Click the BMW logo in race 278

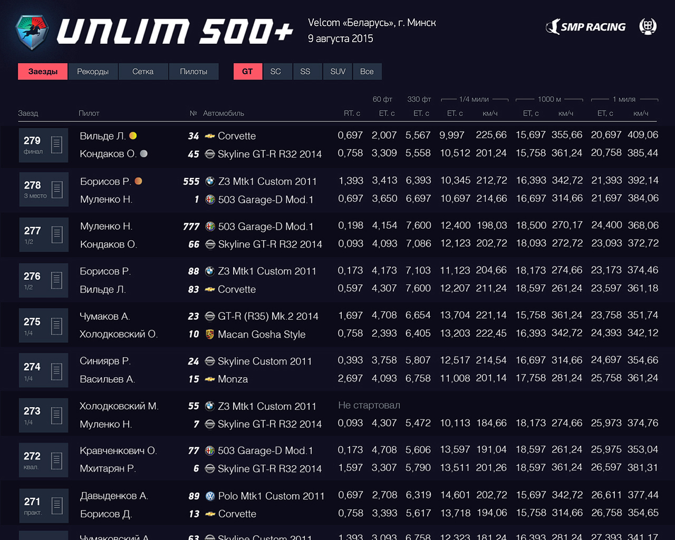click(x=210, y=181)
